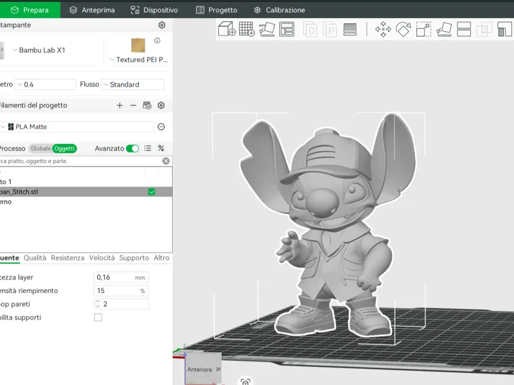Click the Arrange all objects icon

(x=287, y=29)
